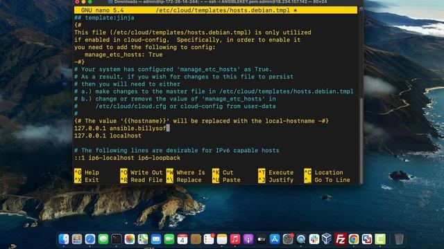Open Reminders from the Dock
The height and width of the screenshot is (249, 444).
click(x=209, y=239)
